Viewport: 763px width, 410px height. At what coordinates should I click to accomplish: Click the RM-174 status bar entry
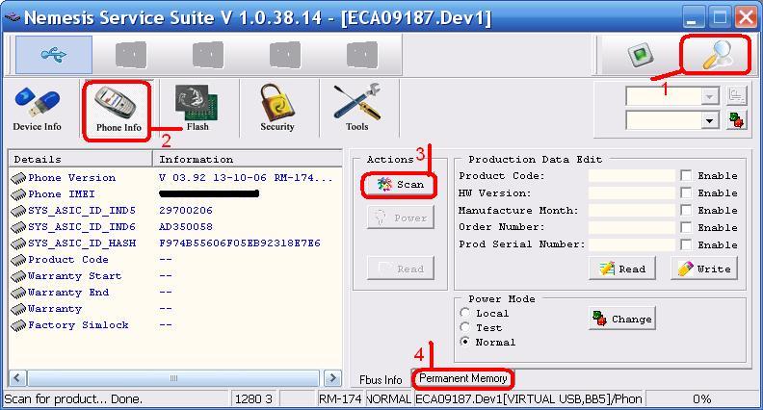(x=340, y=398)
